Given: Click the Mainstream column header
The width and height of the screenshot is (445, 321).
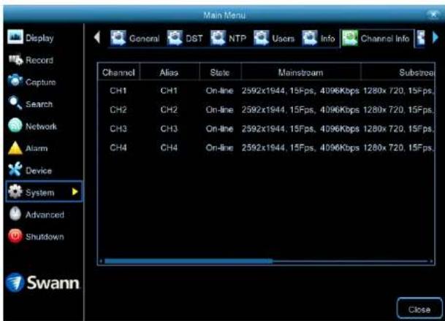Looking at the screenshot, I should (x=300, y=72).
